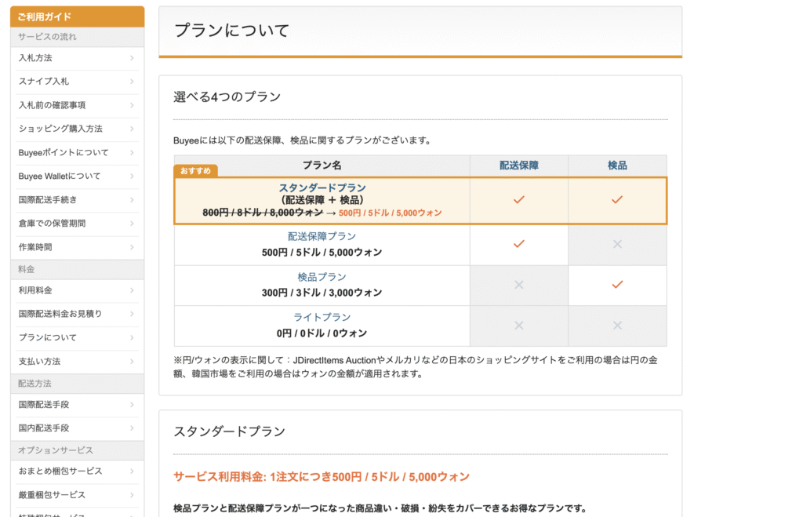
Task: Go to 支払い方法 in sidebar menu
Action: pos(39,362)
